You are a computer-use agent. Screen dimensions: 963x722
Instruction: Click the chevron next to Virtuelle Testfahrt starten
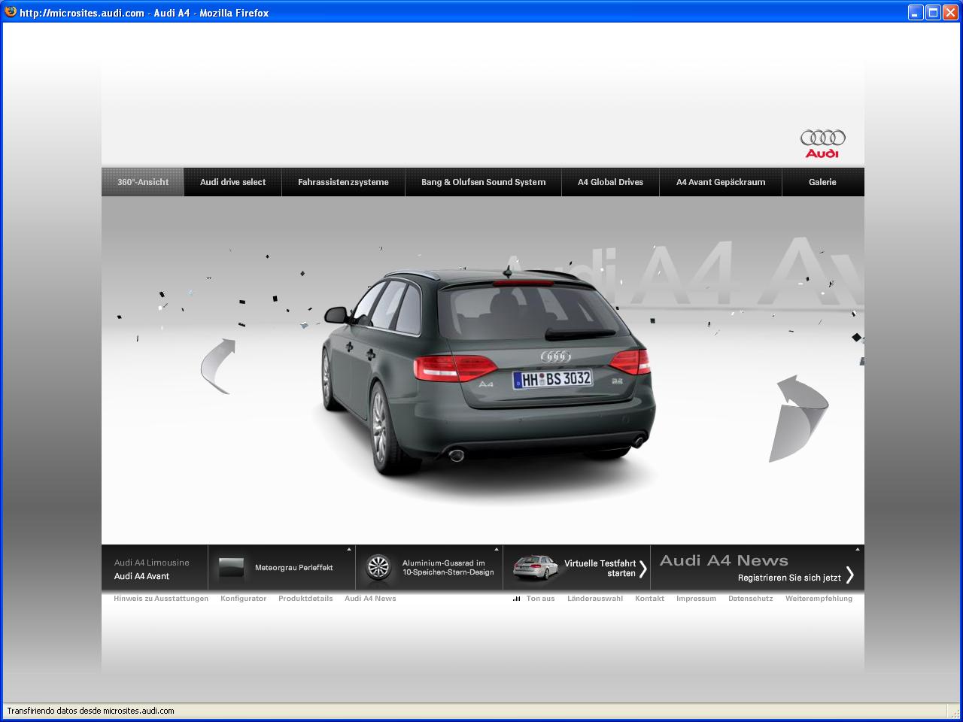[643, 569]
